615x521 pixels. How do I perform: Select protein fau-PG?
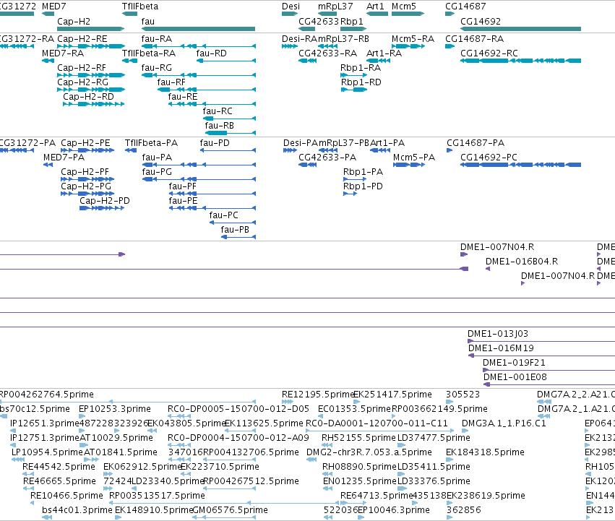199,179
